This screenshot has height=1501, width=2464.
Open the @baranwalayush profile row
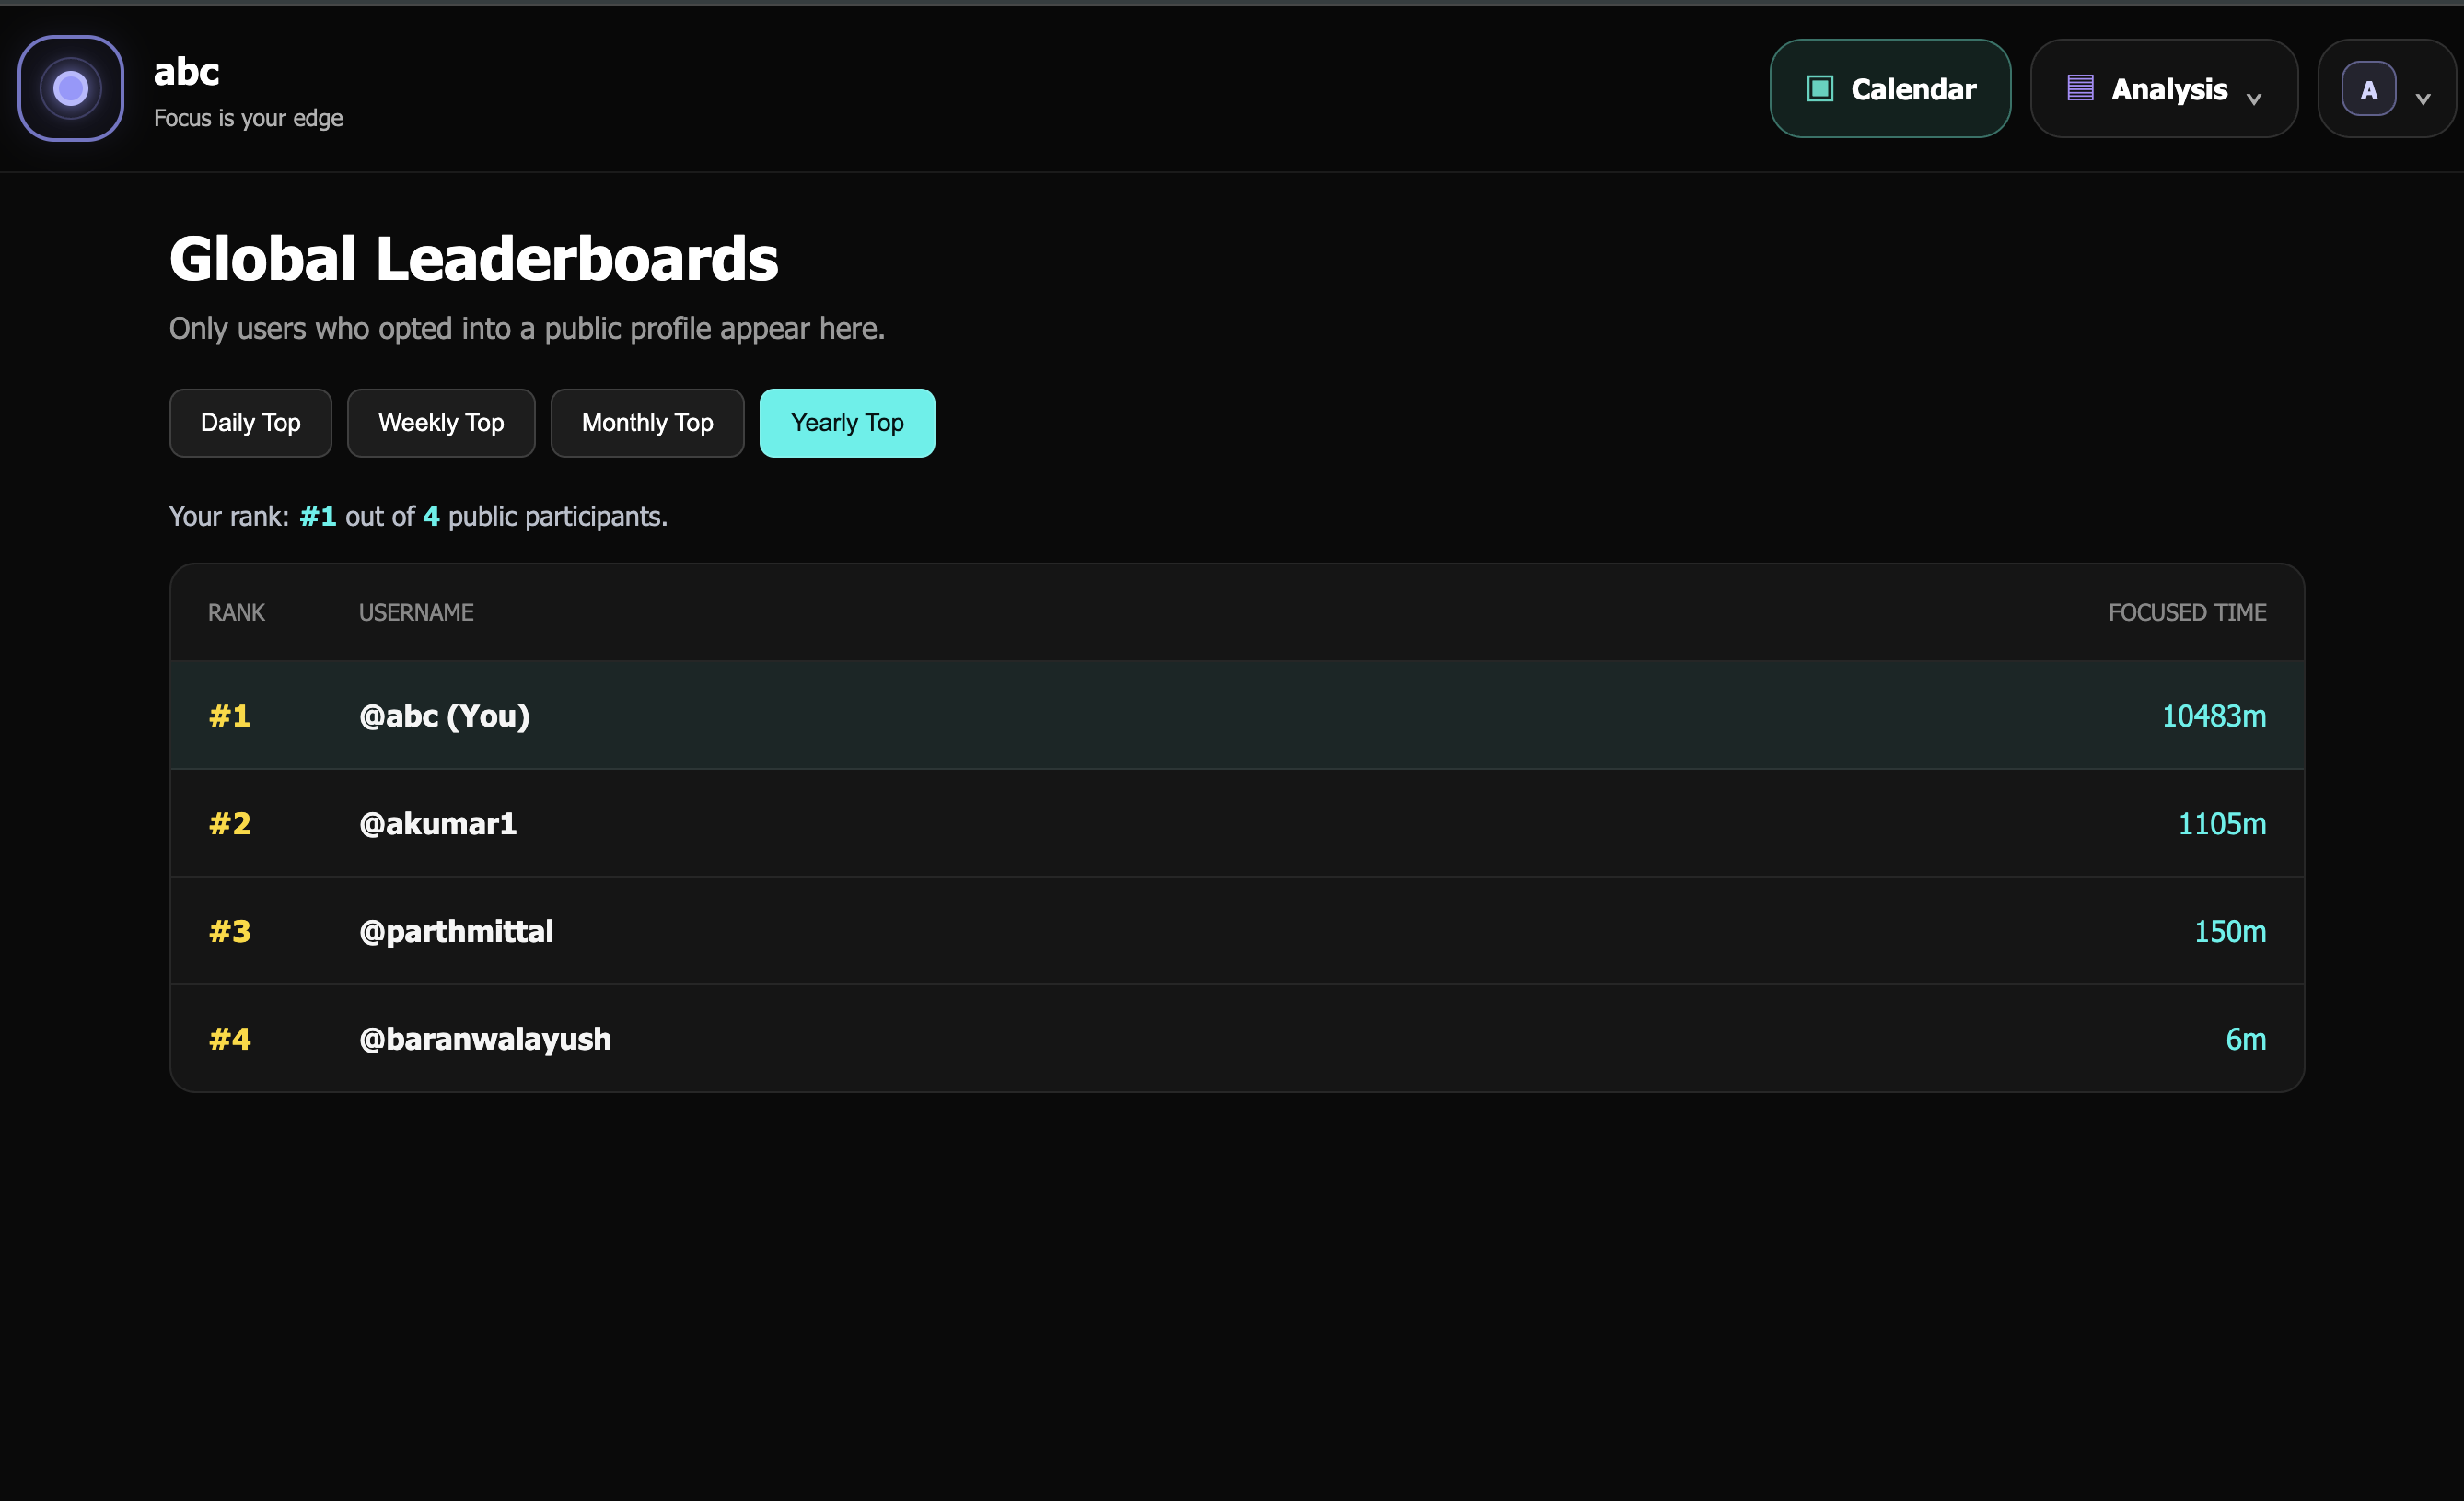[1237, 1039]
